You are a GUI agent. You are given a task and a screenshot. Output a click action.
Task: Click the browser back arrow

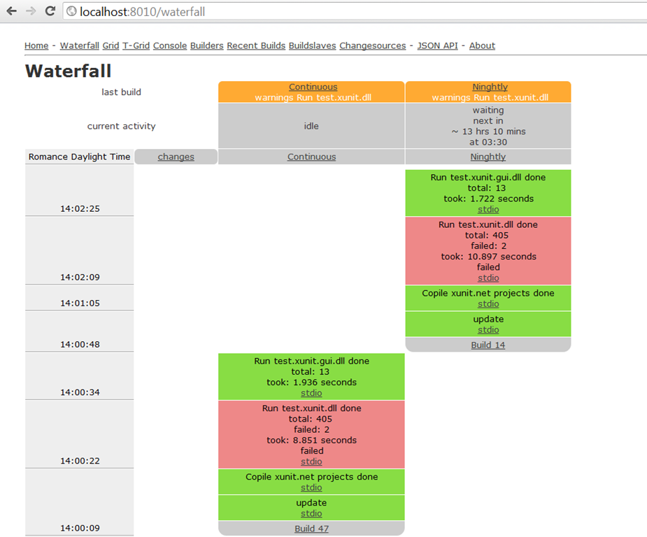coord(12,11)
